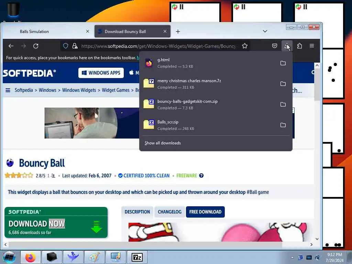This screenshot has height=264, width=352.
Task: Click the Bouncy Ball screenshot image
Action: [x=217, y=232]
